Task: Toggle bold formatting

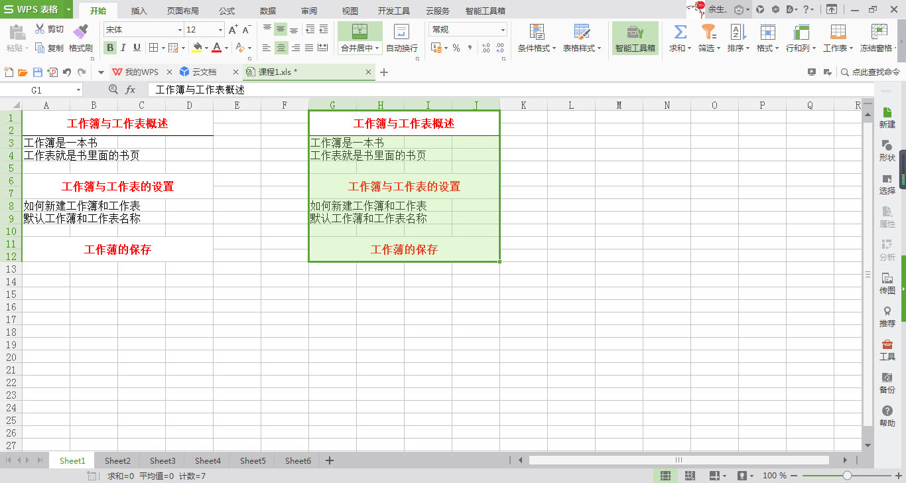Action: [110, 48]
